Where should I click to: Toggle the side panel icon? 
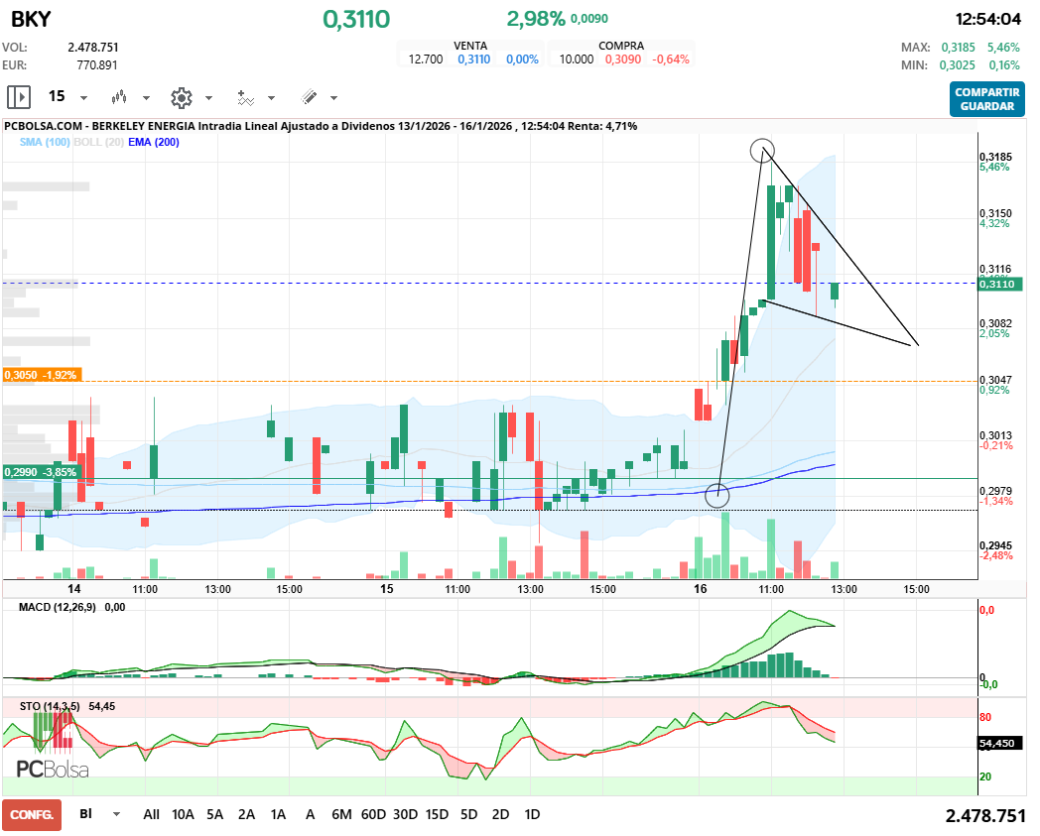click(19, 97)
